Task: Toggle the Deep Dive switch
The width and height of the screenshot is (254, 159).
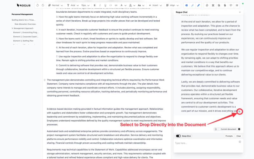Action: (178, 136)
